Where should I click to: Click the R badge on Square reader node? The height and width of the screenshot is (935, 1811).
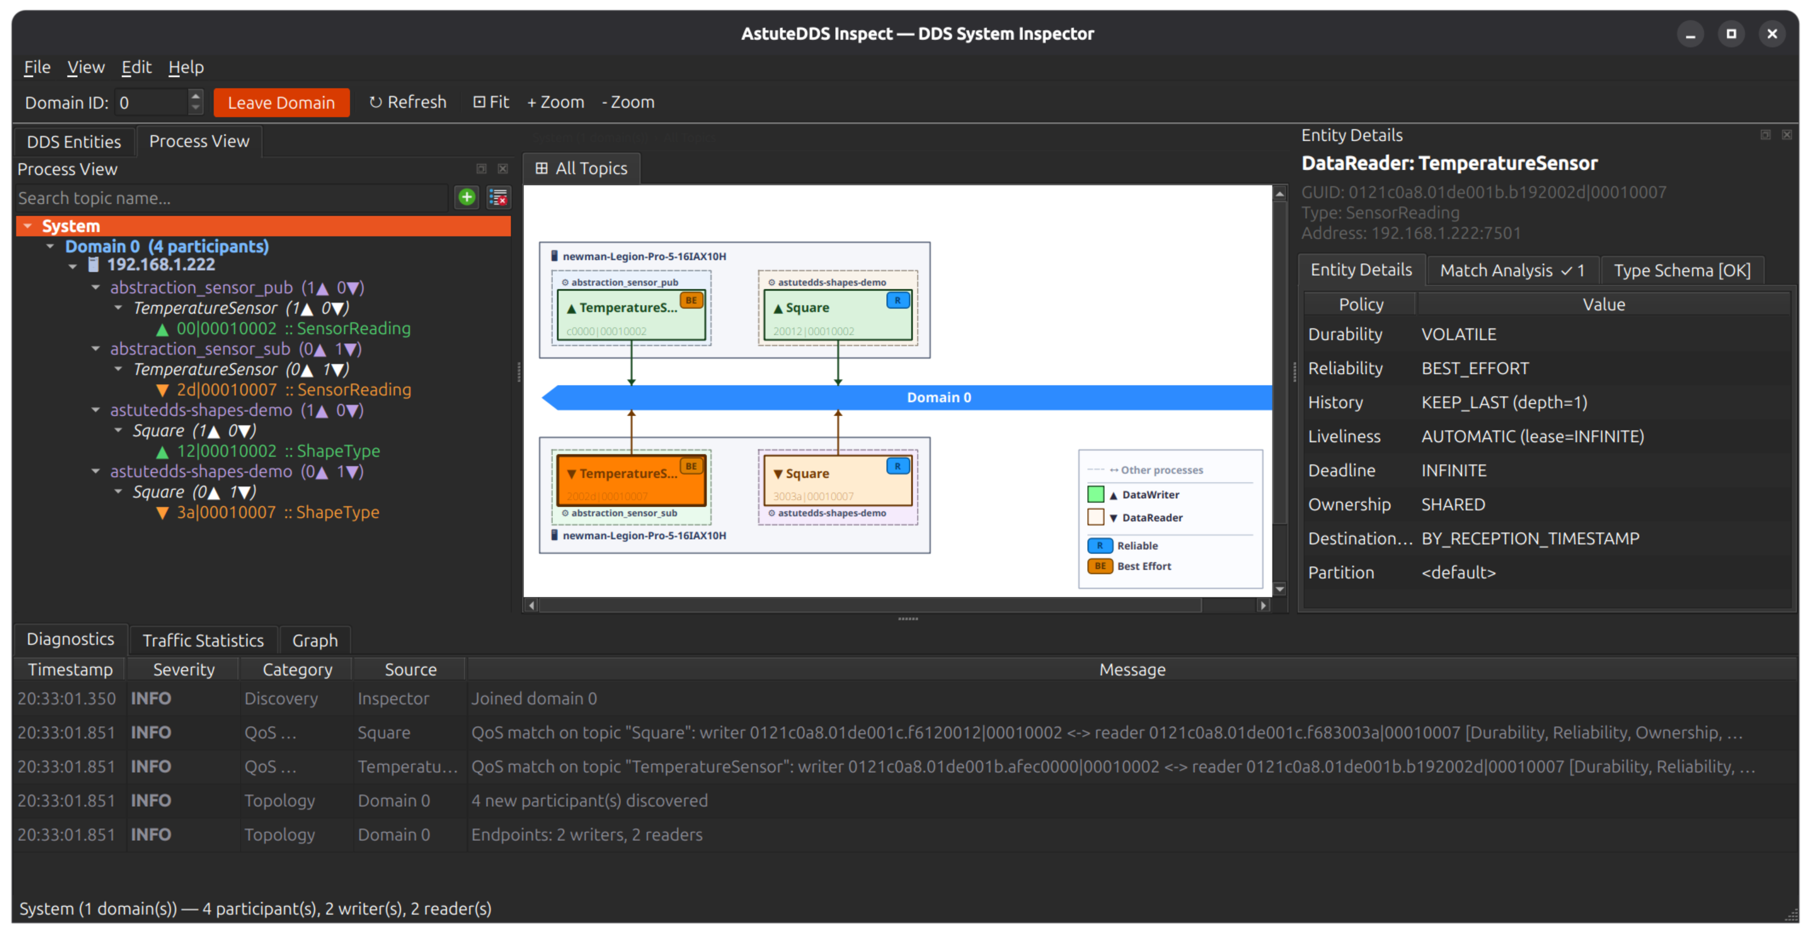pyautogui.click(x=898, y=466)
